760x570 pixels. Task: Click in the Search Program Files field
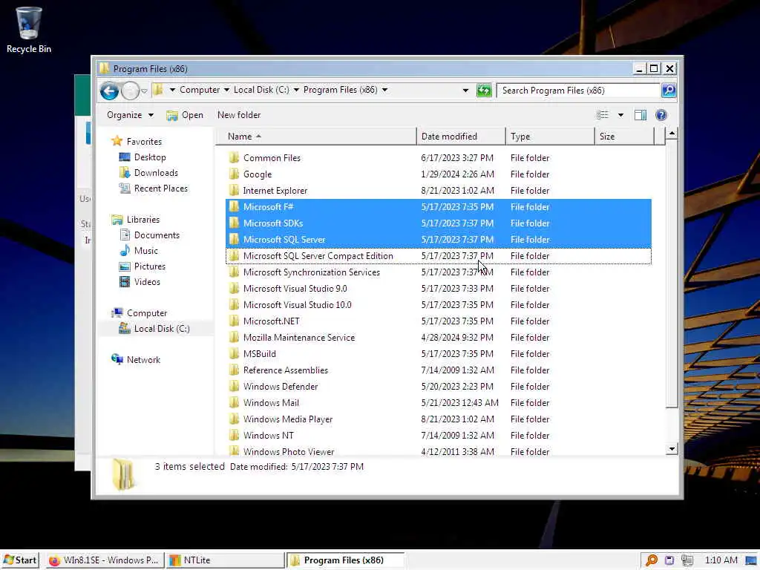click(578, 90)
